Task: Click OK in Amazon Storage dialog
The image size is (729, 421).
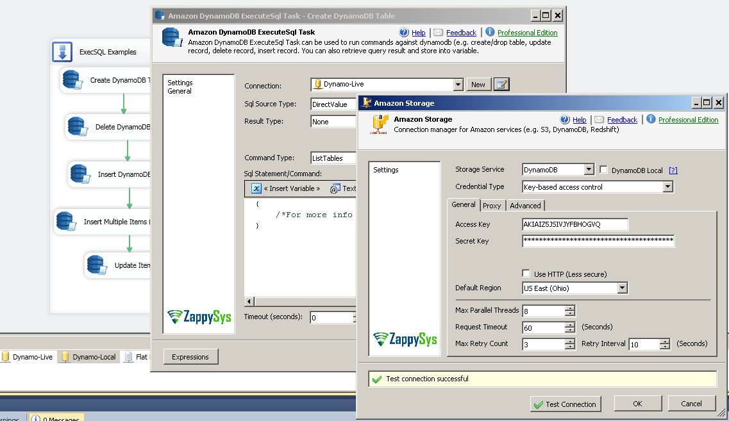Action: tap(637, 403)
